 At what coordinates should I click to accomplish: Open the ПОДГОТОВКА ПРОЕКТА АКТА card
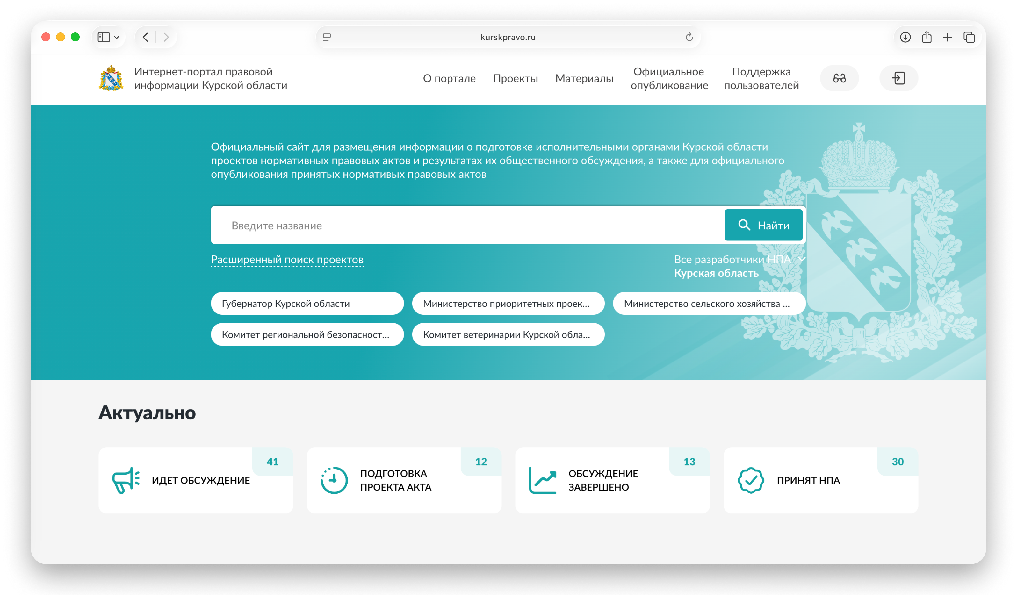pos(404,480)
